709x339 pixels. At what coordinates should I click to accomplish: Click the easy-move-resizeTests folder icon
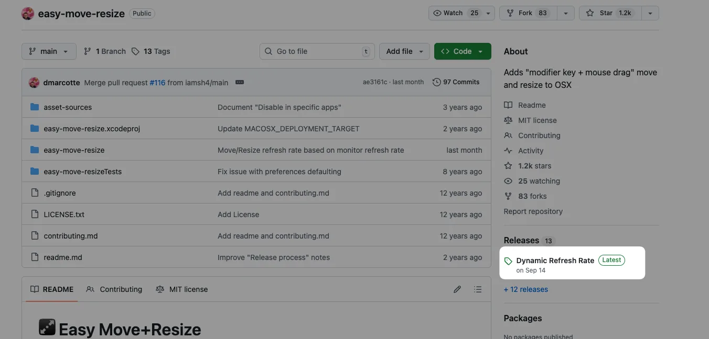pyautogui.click(x=35, y=172)
